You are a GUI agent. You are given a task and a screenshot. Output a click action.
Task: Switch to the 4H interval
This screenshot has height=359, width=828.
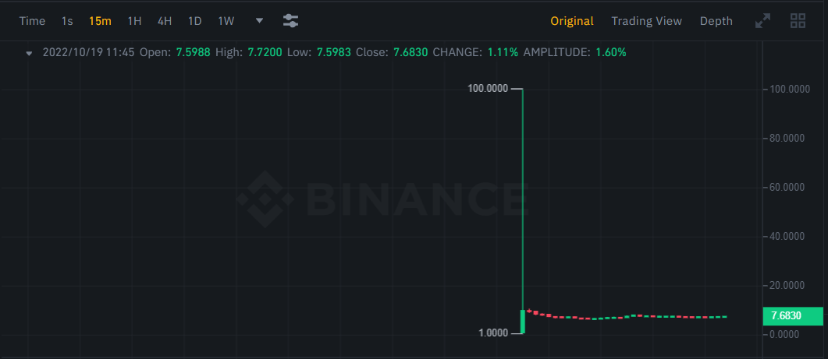(165, 21)
